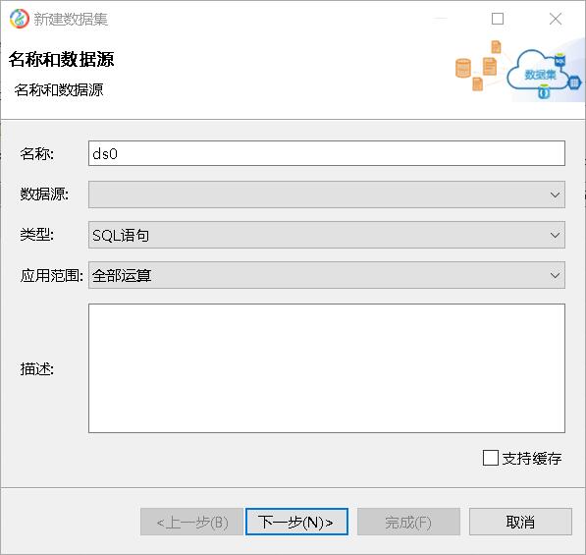Screen dimensions: 586x555
Task: Click the application logo icon in title bar
Action: tap(19, 19)
